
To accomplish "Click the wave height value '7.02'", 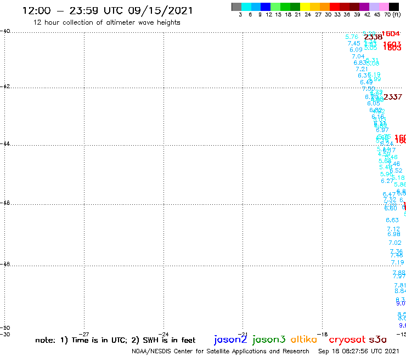I will [x=395, y=243].
